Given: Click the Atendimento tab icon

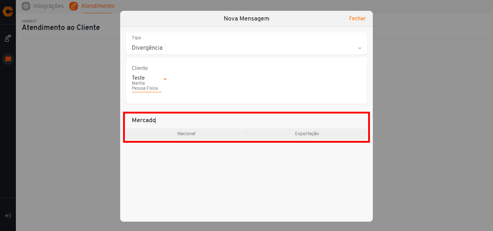Looking at the screenshot, I should pyautogui.click(x=74, y=6).
